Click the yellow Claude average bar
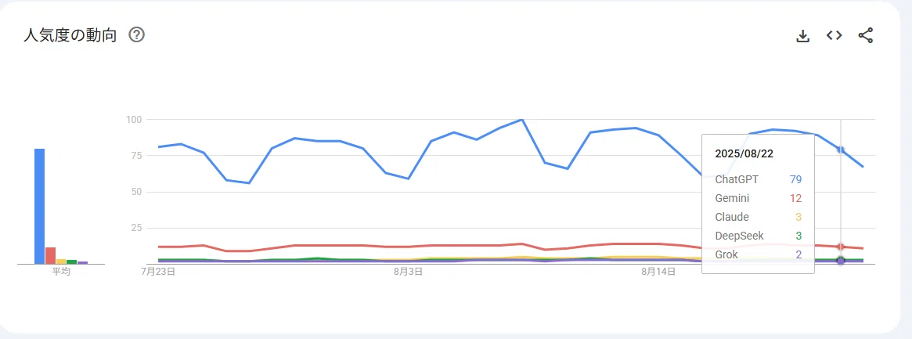 61,261
